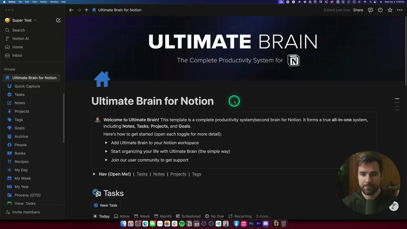Follow the Projects link in nav row
407x229 pixels.
pyautogui.click(x=178, y=174)
